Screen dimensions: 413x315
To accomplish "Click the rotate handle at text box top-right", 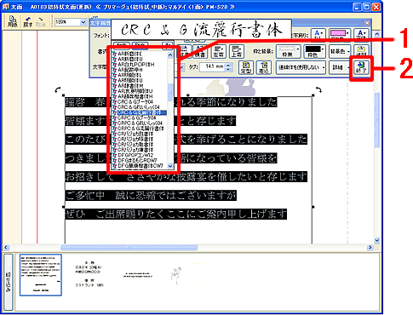I will point(318,90).
